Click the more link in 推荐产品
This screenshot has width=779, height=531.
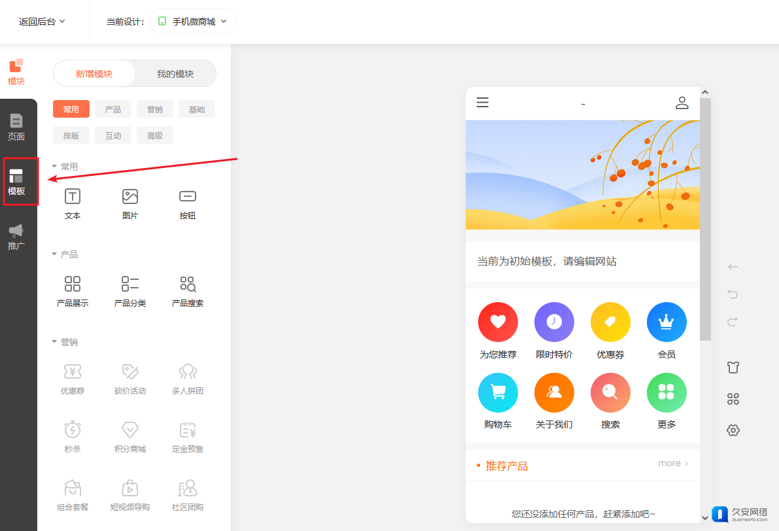point(673,464)
